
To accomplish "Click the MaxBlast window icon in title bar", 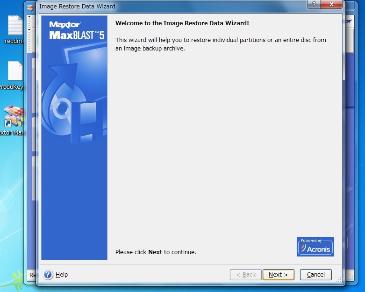I will [31, 7].
